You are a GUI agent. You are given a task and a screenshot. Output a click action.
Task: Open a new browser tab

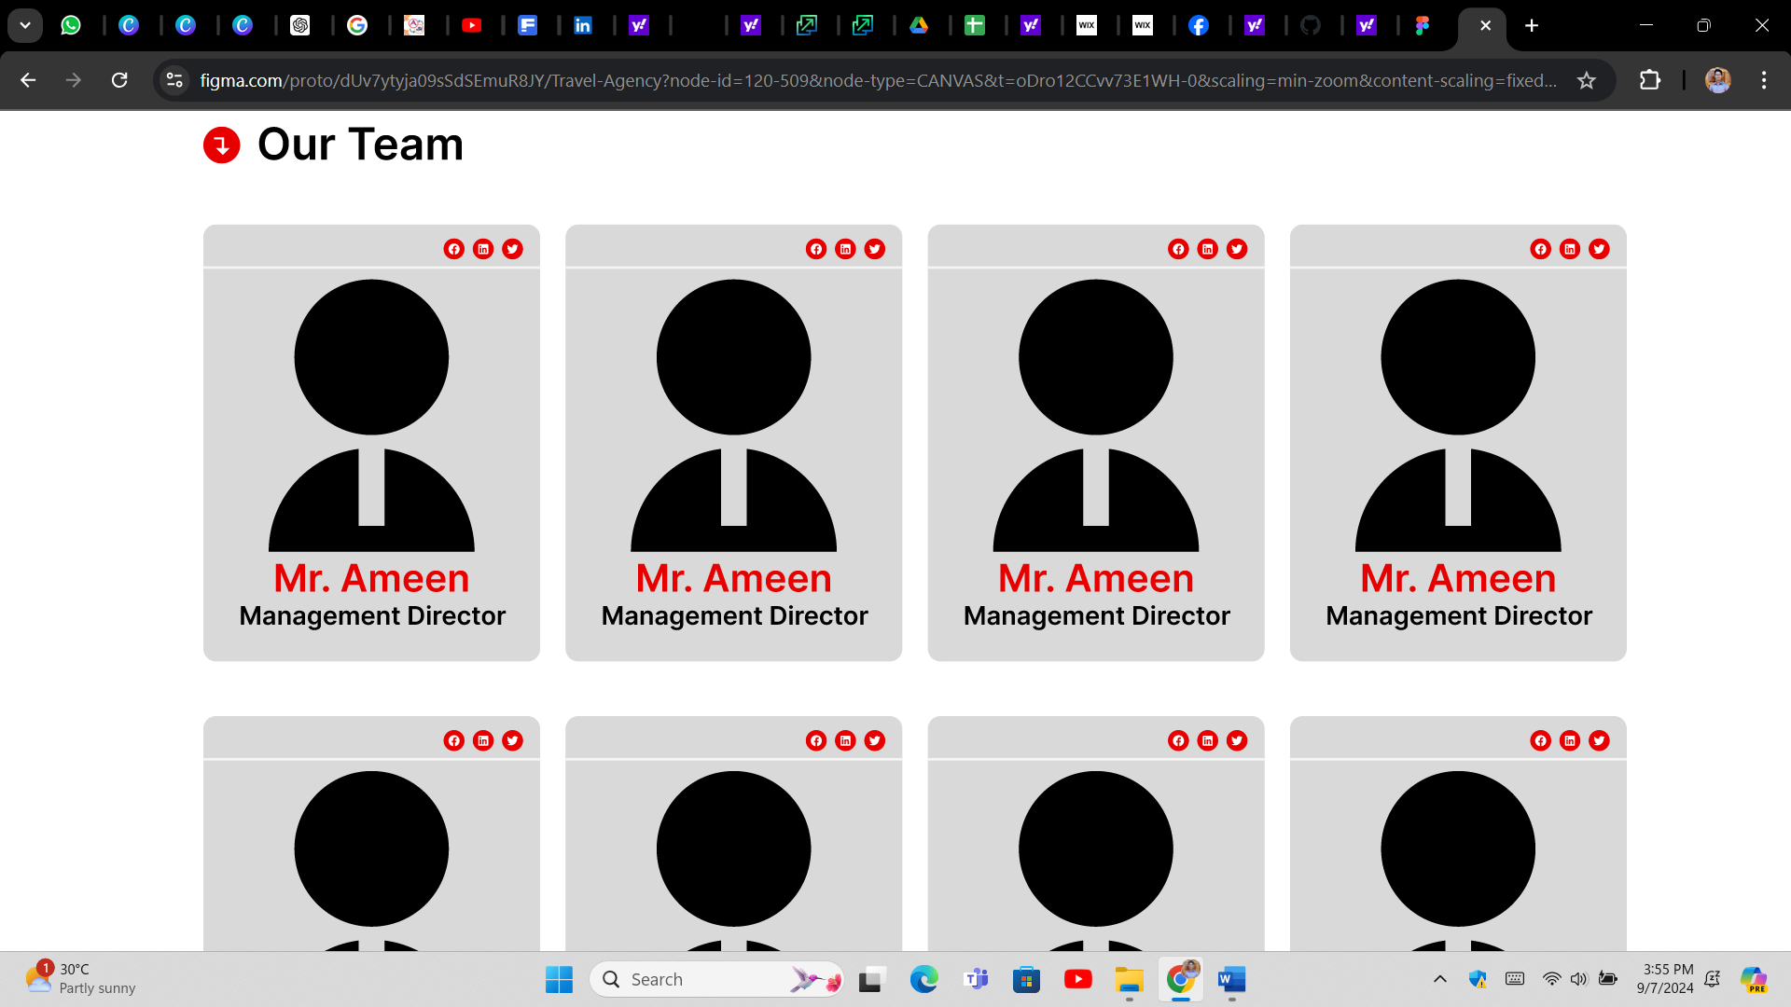(1532, 25)
